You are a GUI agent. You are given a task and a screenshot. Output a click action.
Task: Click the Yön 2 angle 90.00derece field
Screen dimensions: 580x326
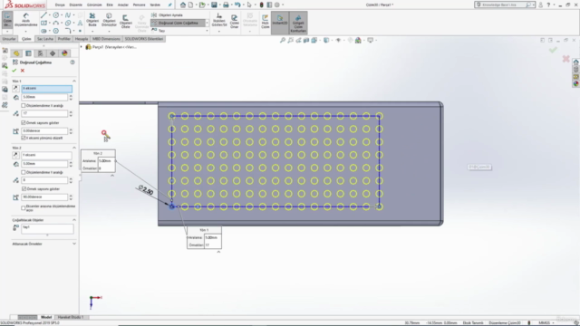coord(44,197)
